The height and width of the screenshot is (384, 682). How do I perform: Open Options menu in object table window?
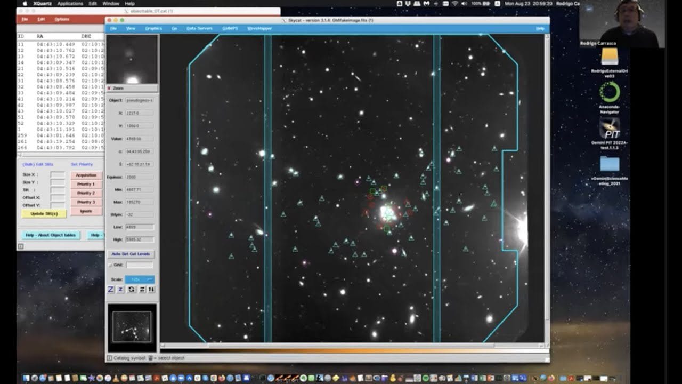62,19
